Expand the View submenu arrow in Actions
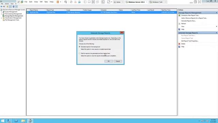 [x=217, y=27]
